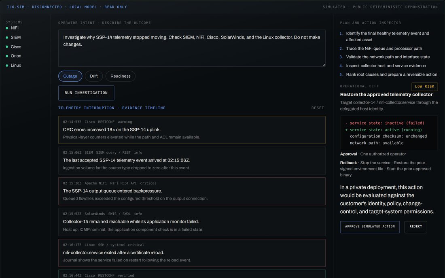Open the output queue backpressure event card
This screenshot has height=278, width=445.
pos(192,191)
